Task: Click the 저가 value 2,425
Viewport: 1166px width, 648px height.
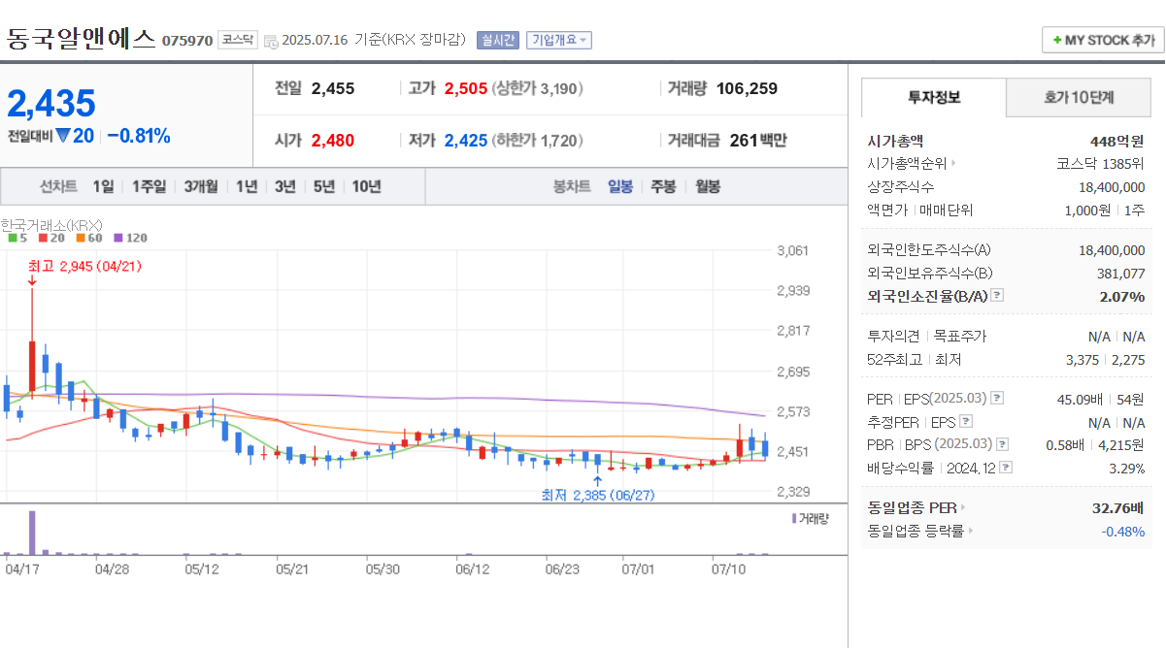Action: 466,141
